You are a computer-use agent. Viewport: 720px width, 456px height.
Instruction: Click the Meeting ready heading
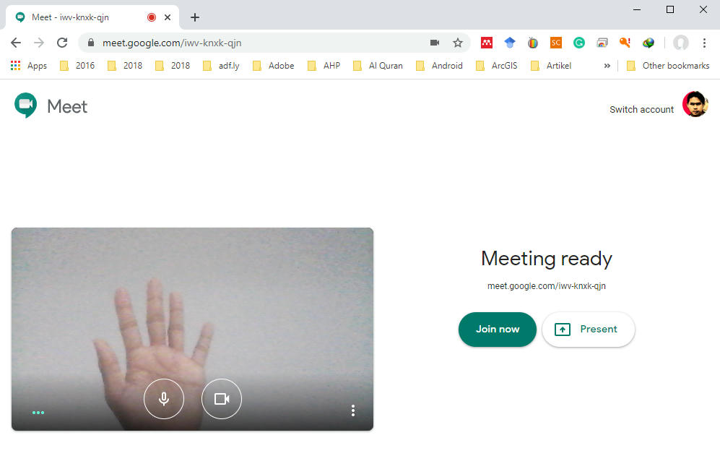[x=547, y=259]
